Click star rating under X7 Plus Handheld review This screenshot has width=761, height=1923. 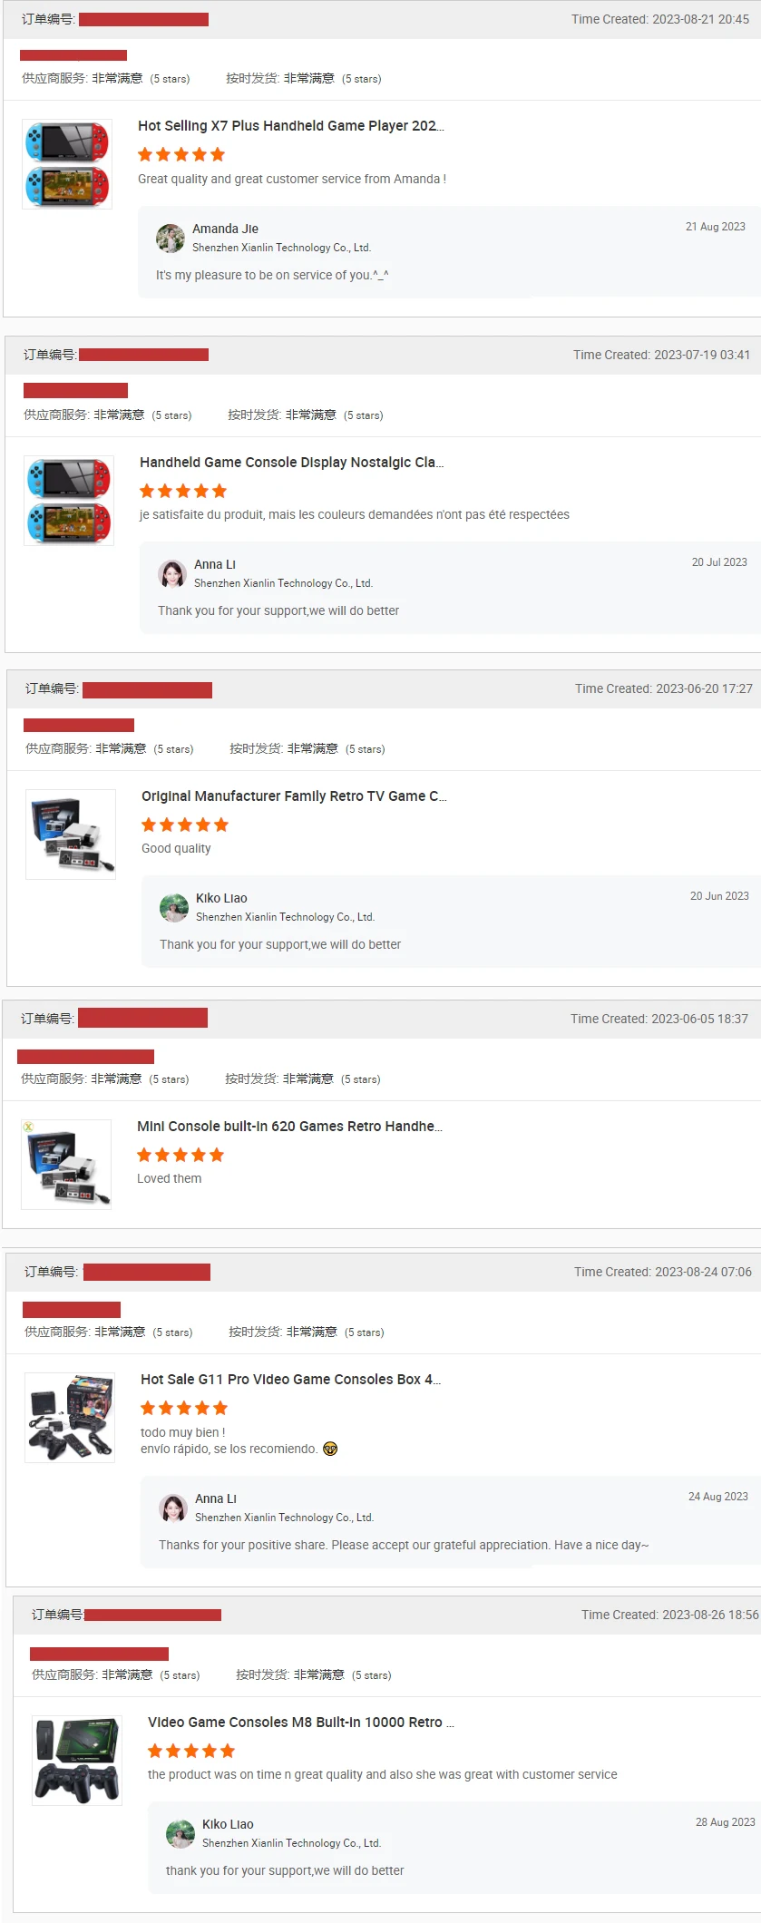(181, 154)
